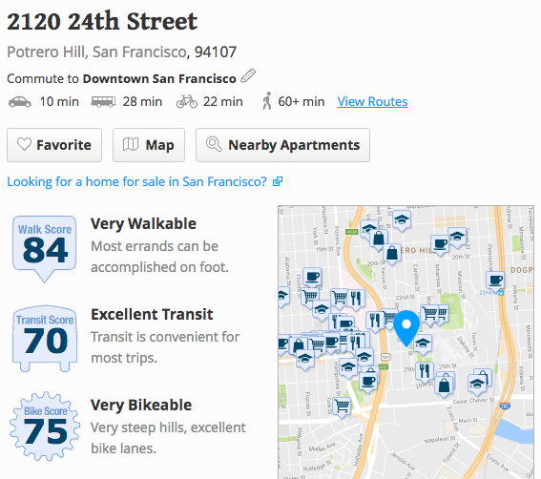
Task: Click the Bike Score 75 badge
Action: pyautogui.click(x=45, y=427)
